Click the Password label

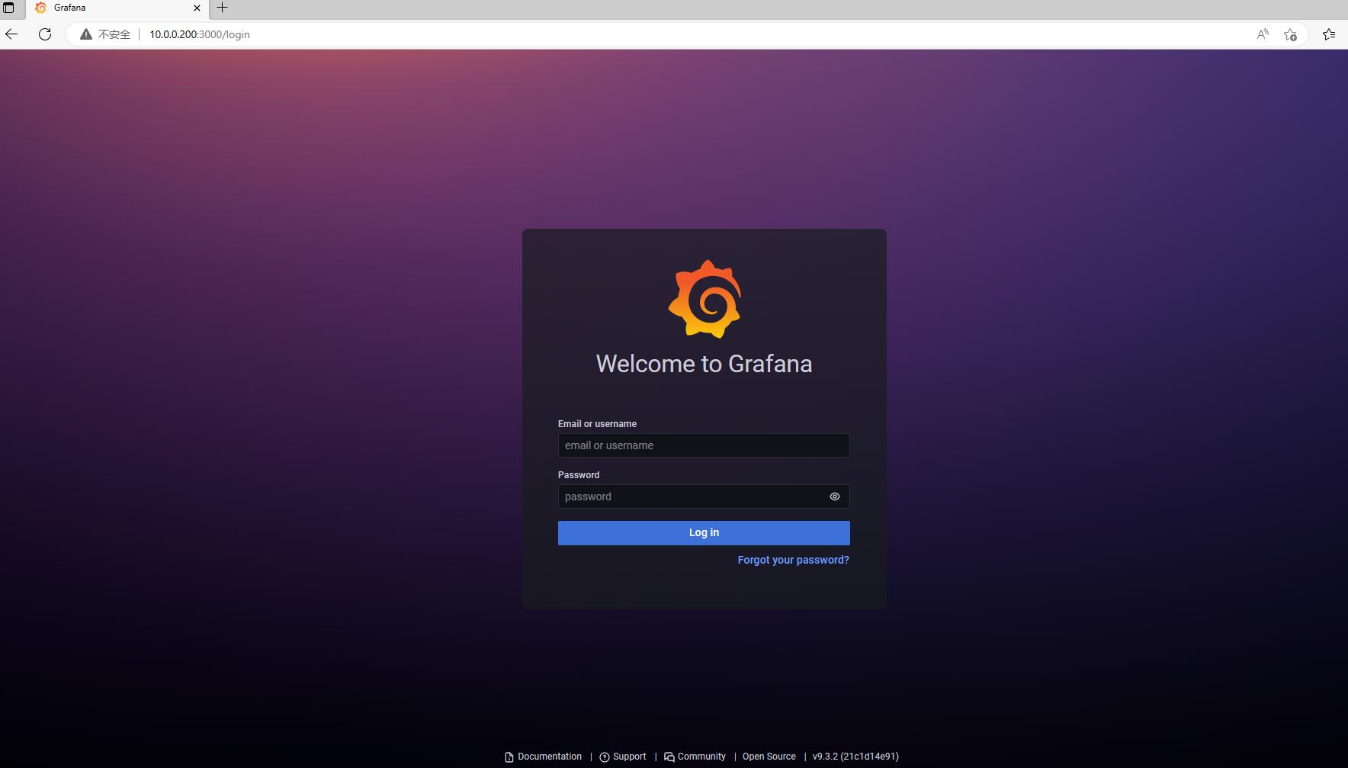579,475
